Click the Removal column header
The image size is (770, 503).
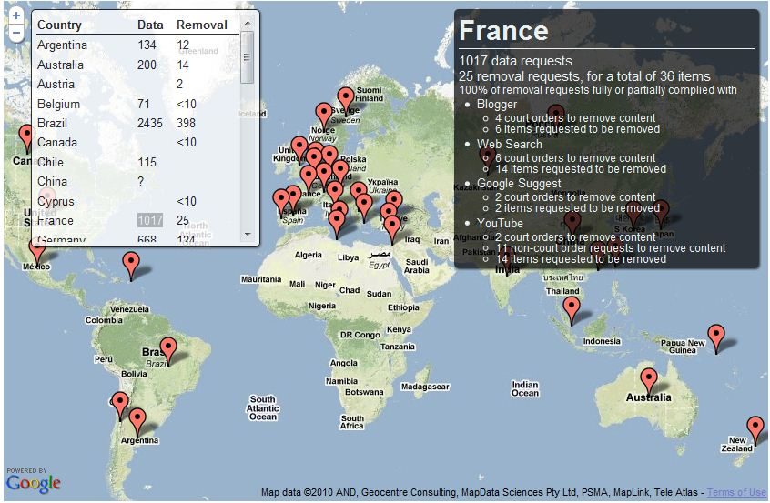point(201,25)
